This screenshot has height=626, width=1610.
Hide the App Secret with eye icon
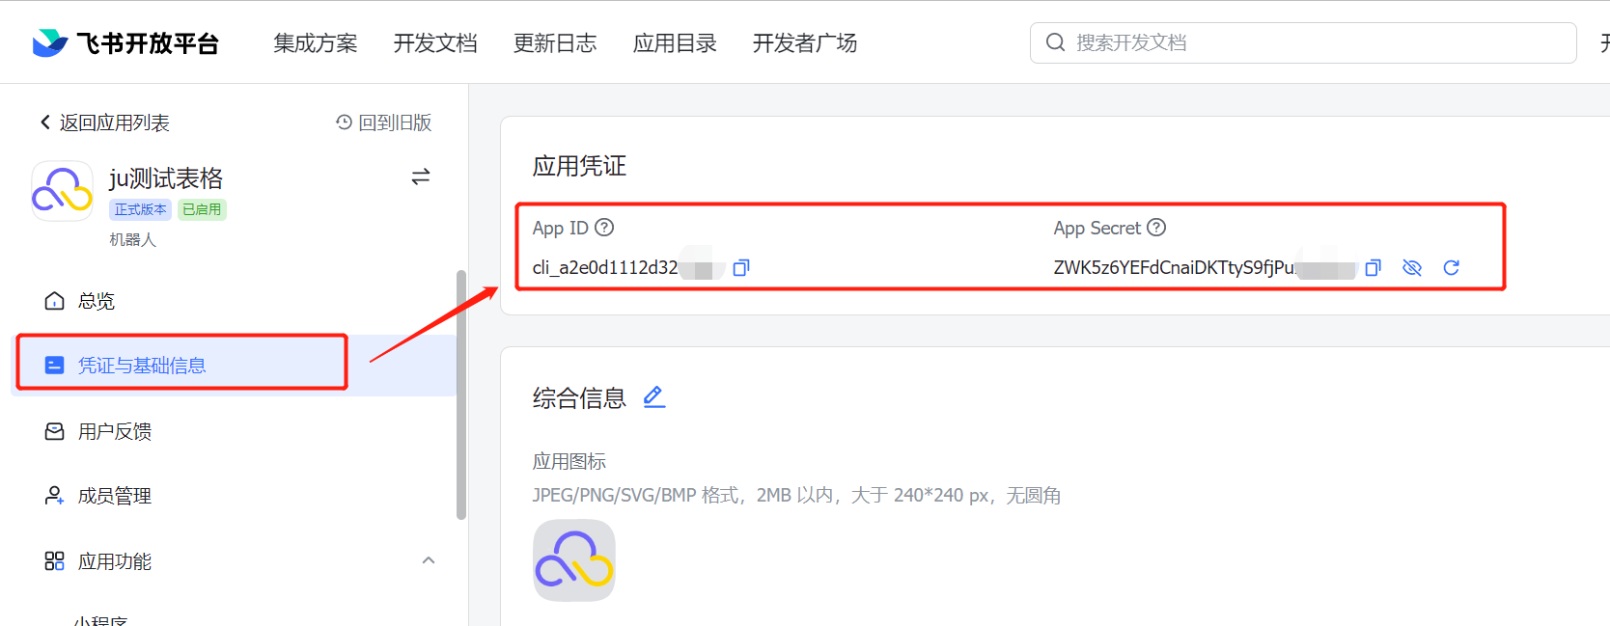tap(1412, 267)
